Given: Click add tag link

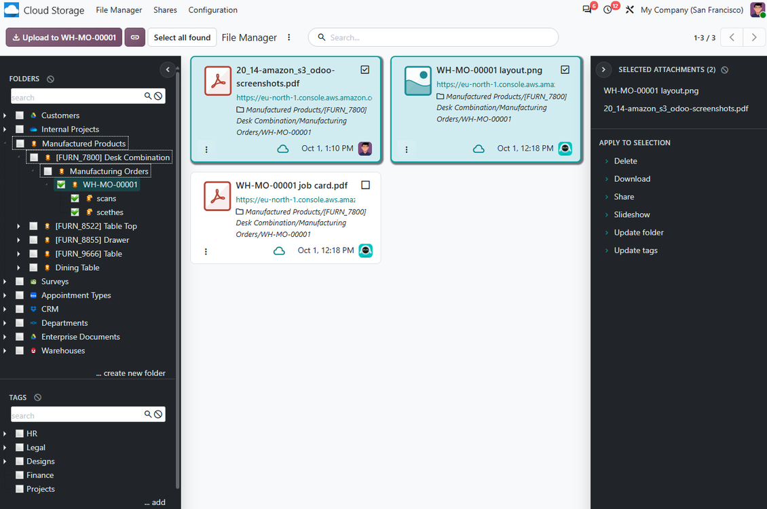Looking at the screenshot, I should pos(155,502).
